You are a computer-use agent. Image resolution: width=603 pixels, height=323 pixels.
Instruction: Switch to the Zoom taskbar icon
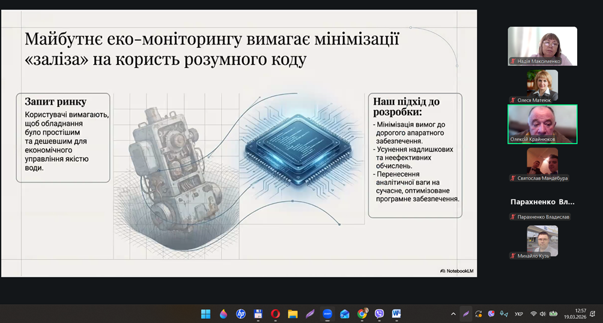(327, 313)
